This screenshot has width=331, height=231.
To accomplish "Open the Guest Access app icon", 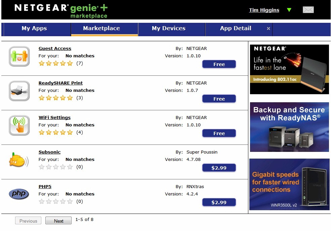I will coord(19,56).
